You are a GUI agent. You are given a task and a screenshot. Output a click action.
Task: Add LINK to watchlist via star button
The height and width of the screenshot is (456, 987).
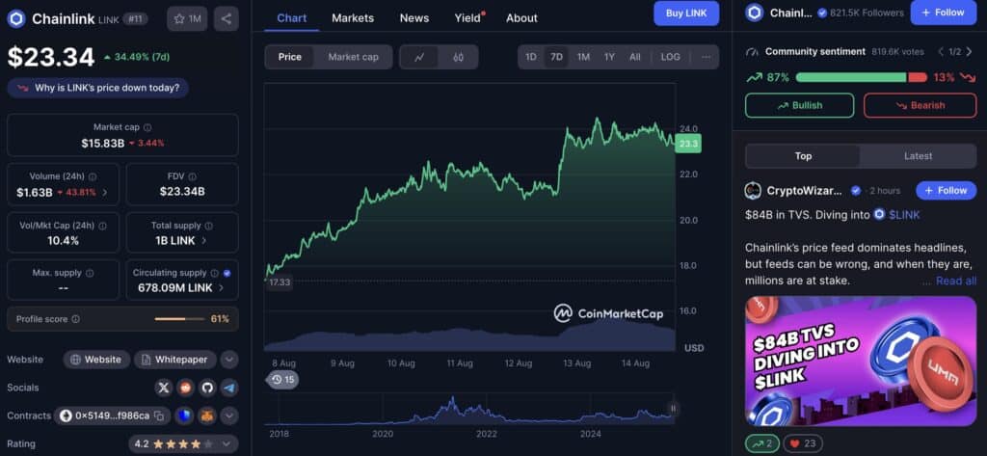(x=187, y=19)
